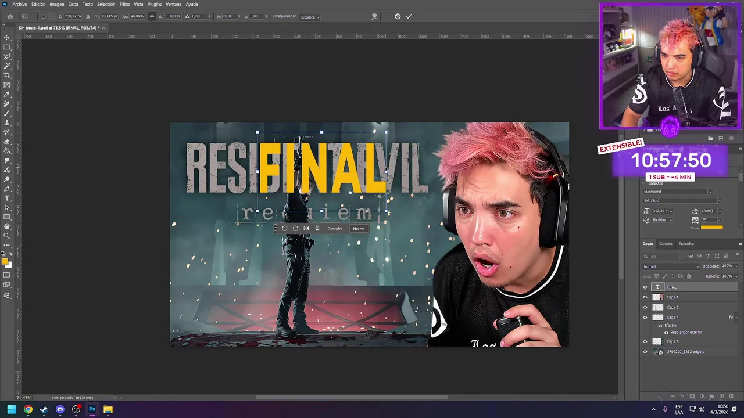This screenshot has height=418, width=744.
Task: Select the Rectangular Marquee tool
Action: 7,47
